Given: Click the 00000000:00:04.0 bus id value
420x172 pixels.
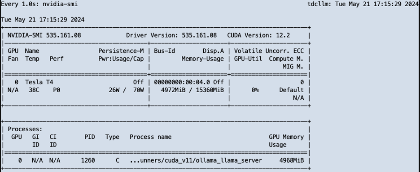Looking at the screenshot, I should point(182,82).
